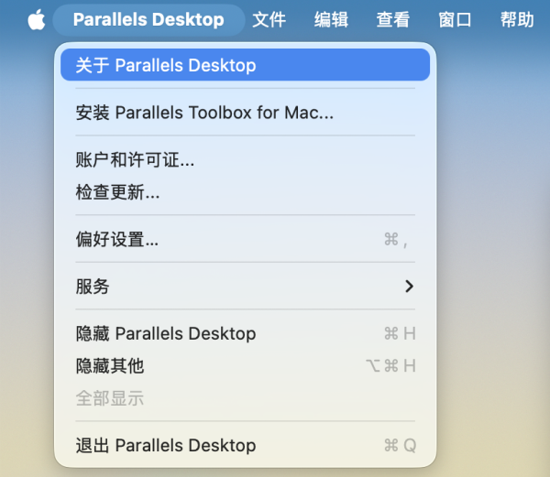
Task: Open the Apple menu icon
Action: 36,19
